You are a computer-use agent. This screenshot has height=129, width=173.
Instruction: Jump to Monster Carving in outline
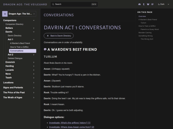tap(145, 32)
